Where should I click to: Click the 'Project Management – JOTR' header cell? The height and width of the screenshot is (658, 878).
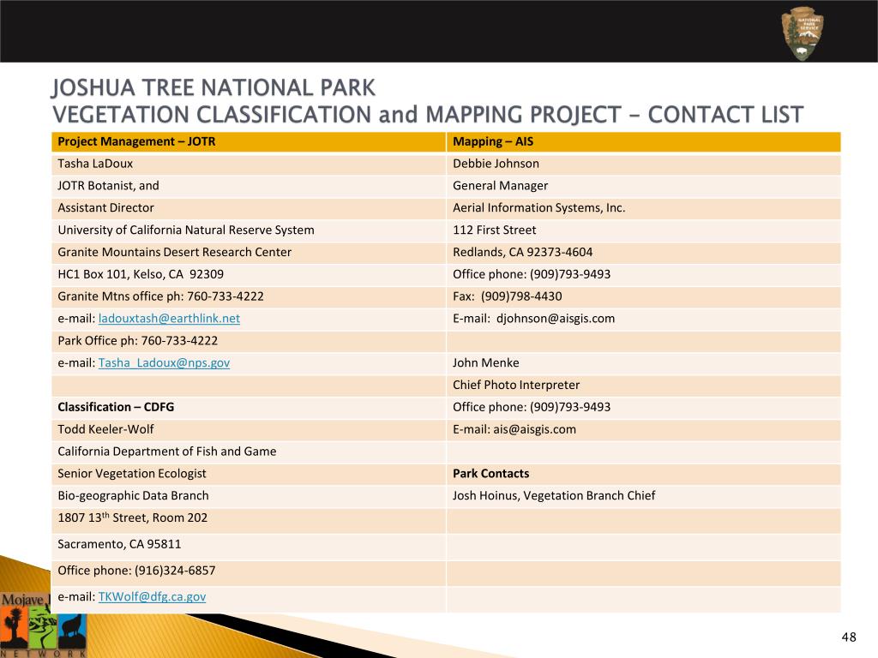pyautogui.click(x=249, y=141)
